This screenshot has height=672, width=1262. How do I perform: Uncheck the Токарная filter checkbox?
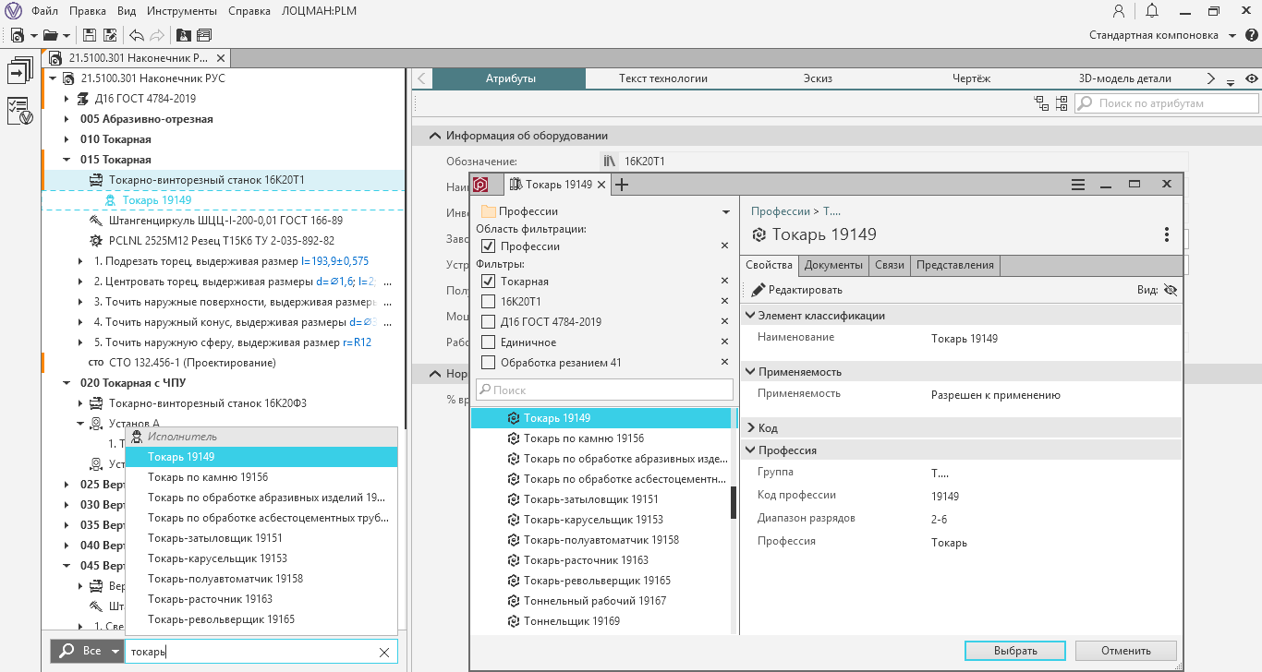[489, 282]
